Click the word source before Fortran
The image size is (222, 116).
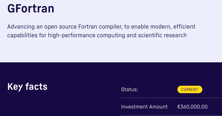(69, 27)
